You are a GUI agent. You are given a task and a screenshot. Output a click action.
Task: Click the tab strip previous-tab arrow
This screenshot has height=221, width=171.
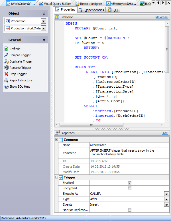click(158, 3)
